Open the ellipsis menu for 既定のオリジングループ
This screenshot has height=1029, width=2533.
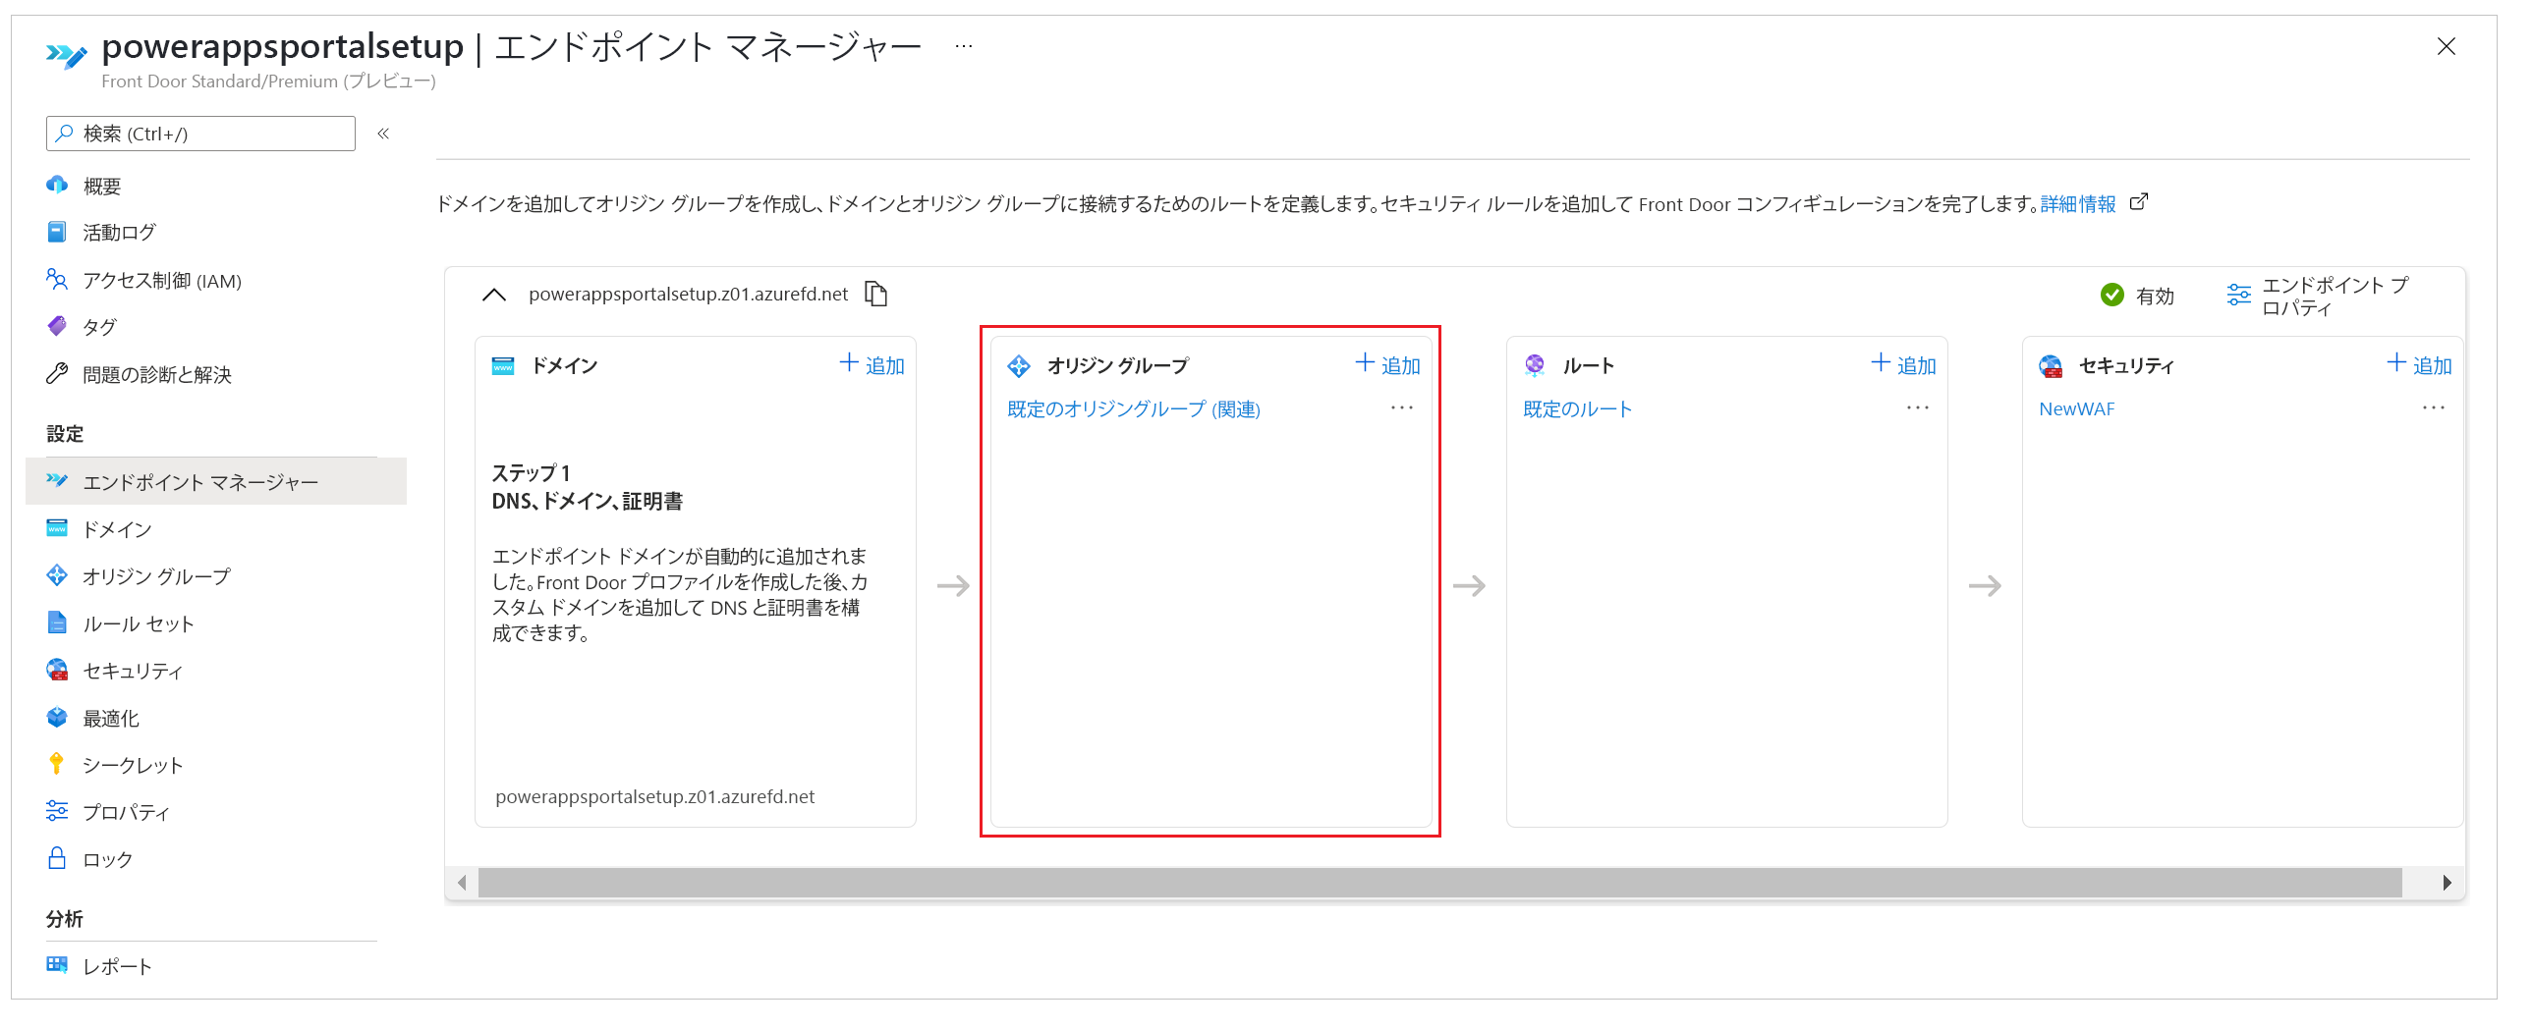(x=1401, y=407)
